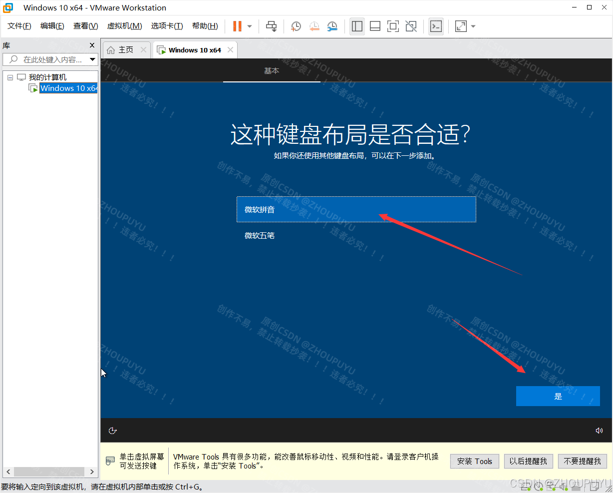
Task: Click the library scrollbar right arrow
Action: point(92,472)
